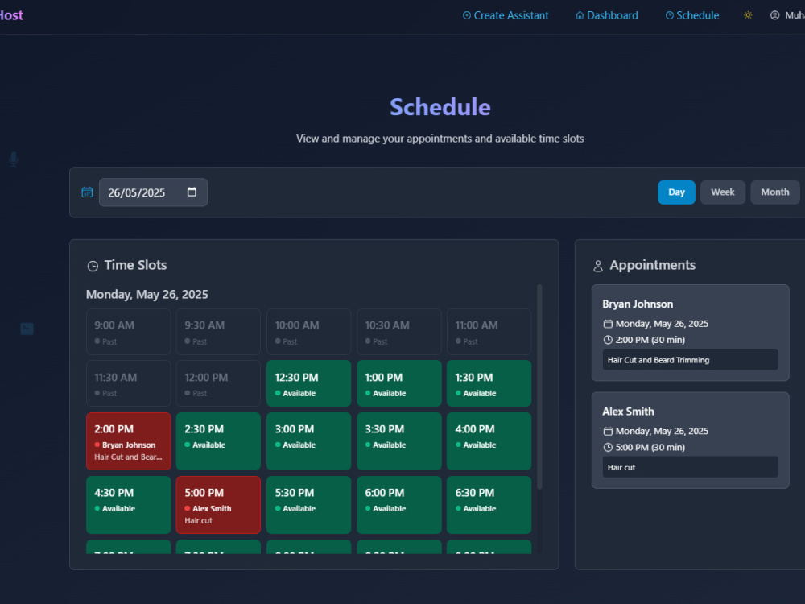Select the 3:00 PM available slot
Screen dimensions: 805x604
pyautogui.click(x=308, y=441)
